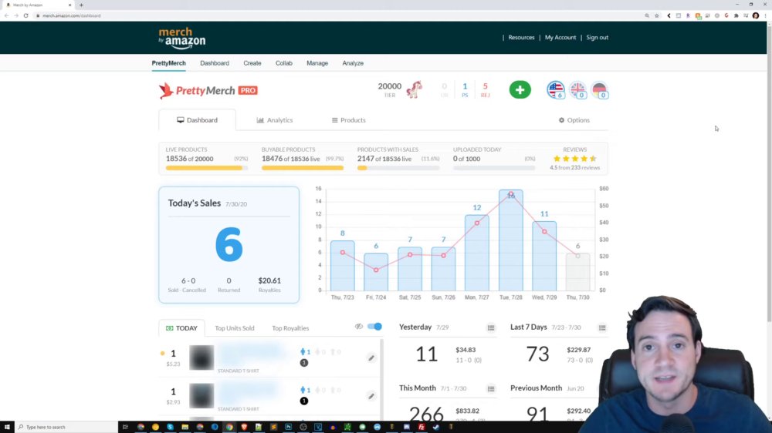Click the Windows taskbar search box

[66, 427]
